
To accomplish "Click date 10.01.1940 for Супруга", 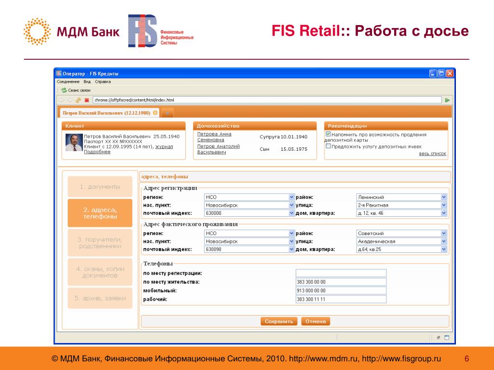I will [x=294, y=137].
